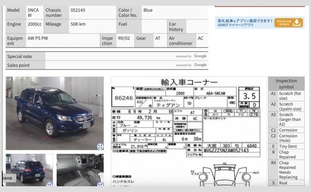Open the ASNET app banner text
311x192 pixels.
click(245, 23)
